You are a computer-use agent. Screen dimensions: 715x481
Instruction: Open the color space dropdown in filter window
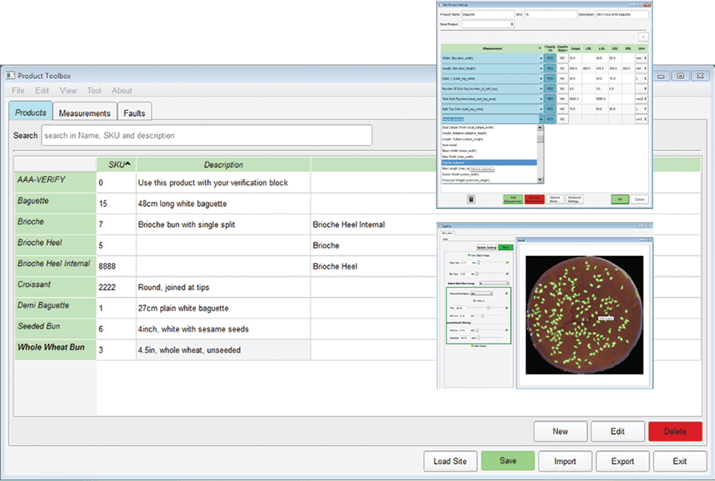click(x=482, y=293)
